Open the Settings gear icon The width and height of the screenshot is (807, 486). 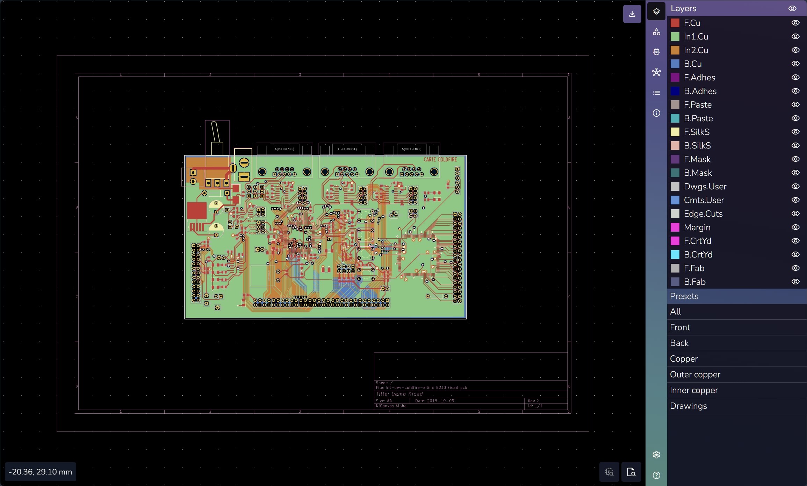[x=656, y=455]
